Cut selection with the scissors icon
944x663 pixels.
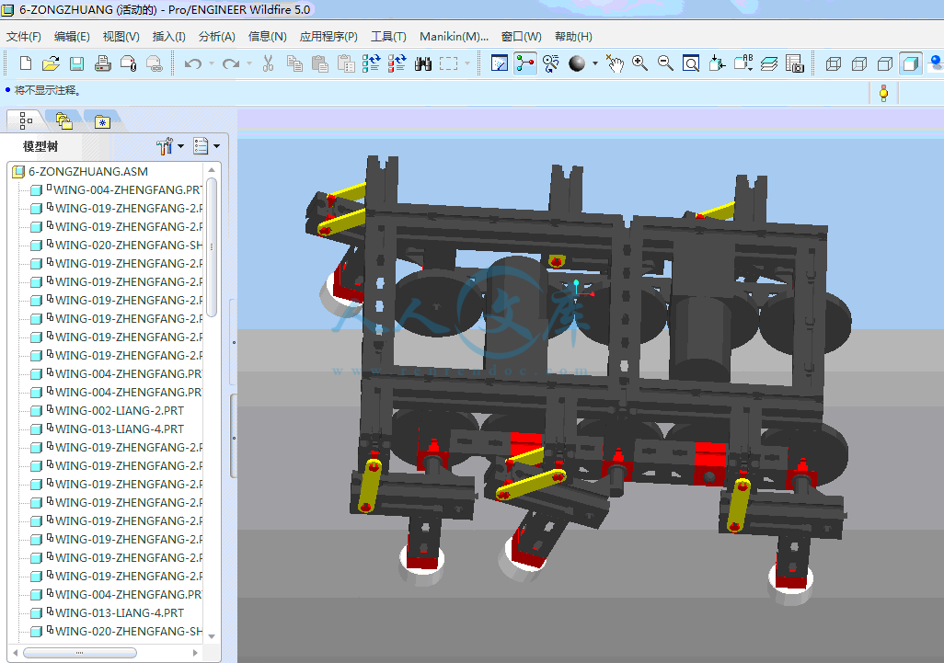[269, 63]
